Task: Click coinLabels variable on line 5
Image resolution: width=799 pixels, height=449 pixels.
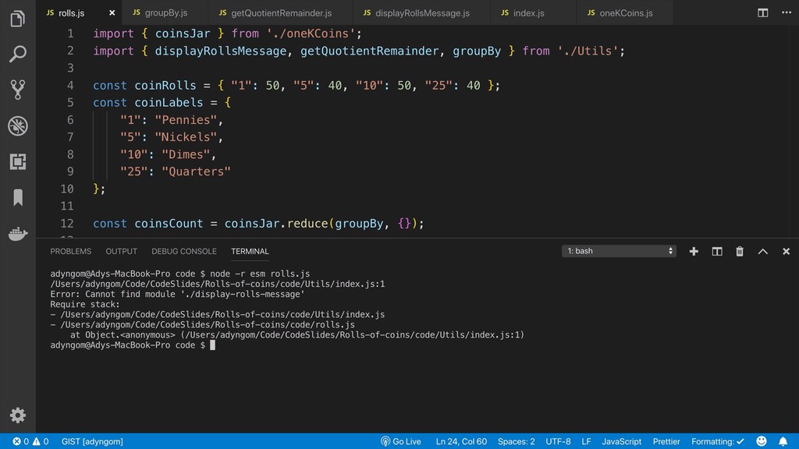Action: (x=169, y=103)
